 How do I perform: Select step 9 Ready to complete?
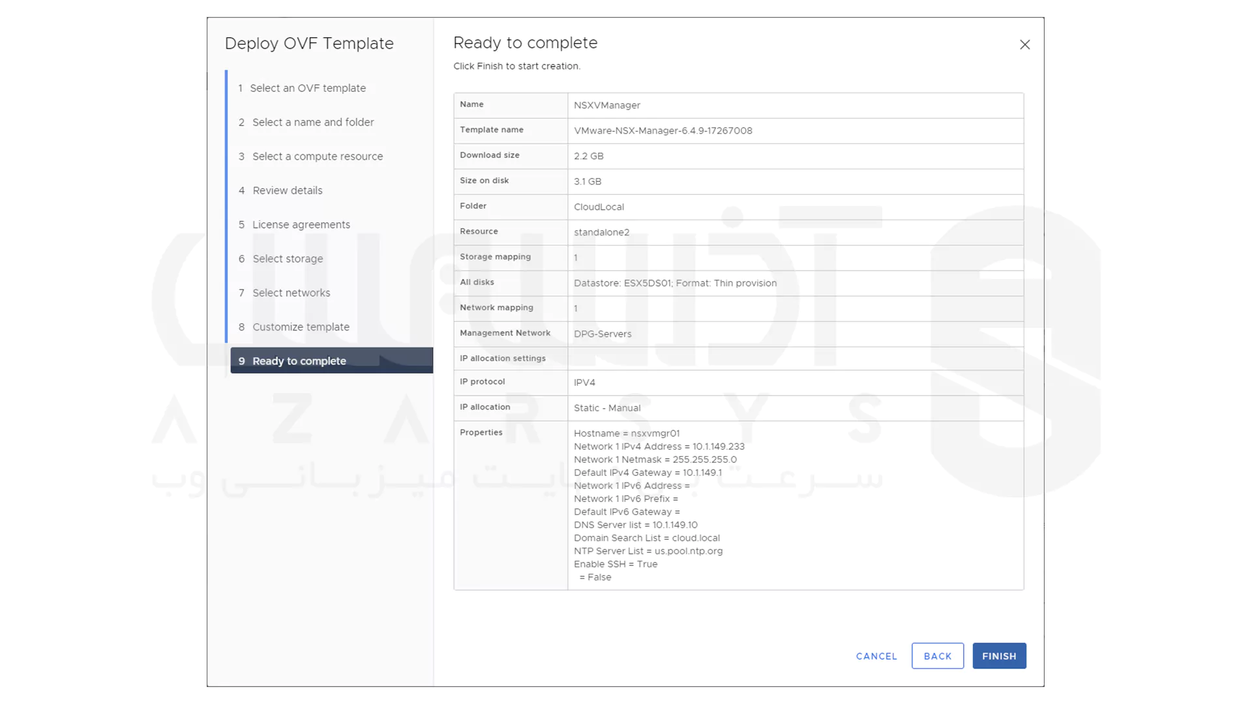click(x=331, y=360)
